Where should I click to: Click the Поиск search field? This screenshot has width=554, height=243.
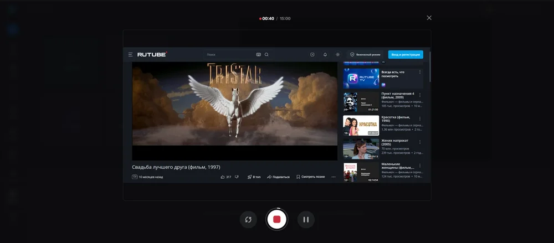tap(227, 55)
